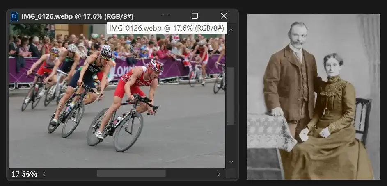Minimize the IMG_0126.webp document window
Screen dimensions: 387x186
(166, 16)
